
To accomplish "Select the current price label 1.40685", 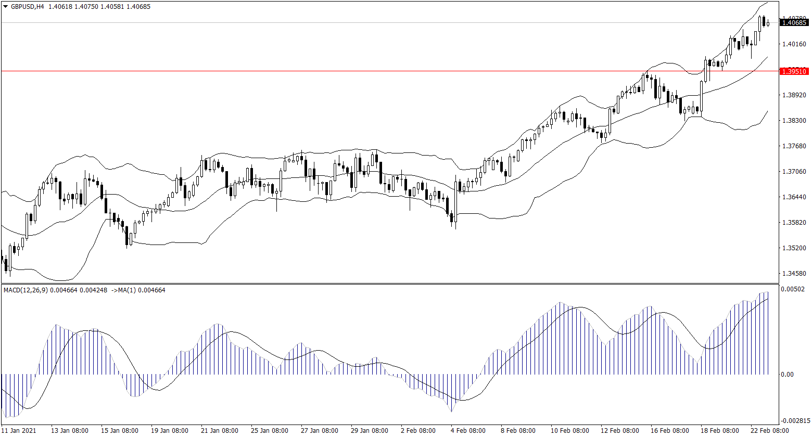I will coord(794,22).
